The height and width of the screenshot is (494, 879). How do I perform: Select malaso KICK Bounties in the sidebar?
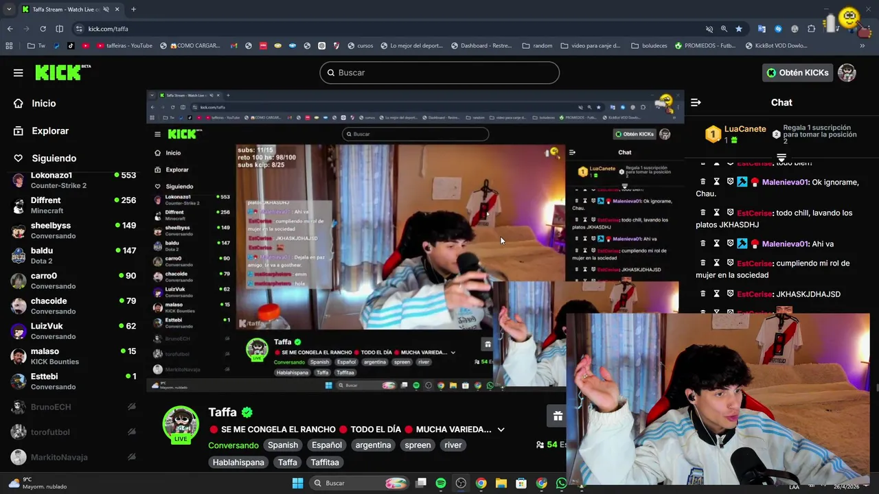point(73,356)
